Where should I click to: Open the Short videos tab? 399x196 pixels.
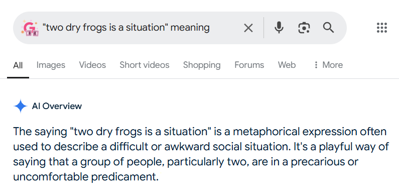(x=144, y=65)
